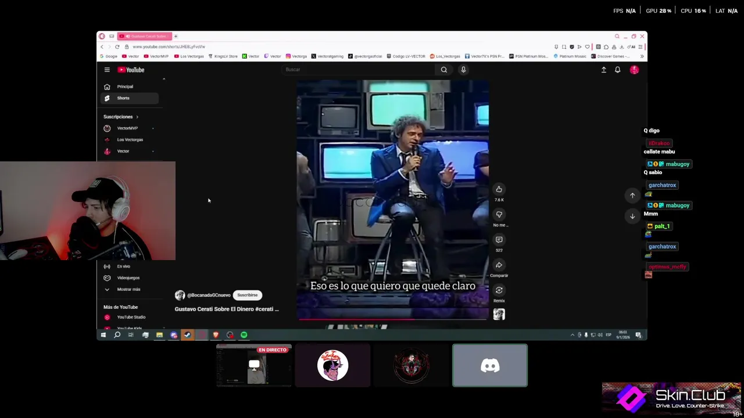Screen dimensions: 744x418
Task: Open the Short's comments
Action: [x=499, y=240]
